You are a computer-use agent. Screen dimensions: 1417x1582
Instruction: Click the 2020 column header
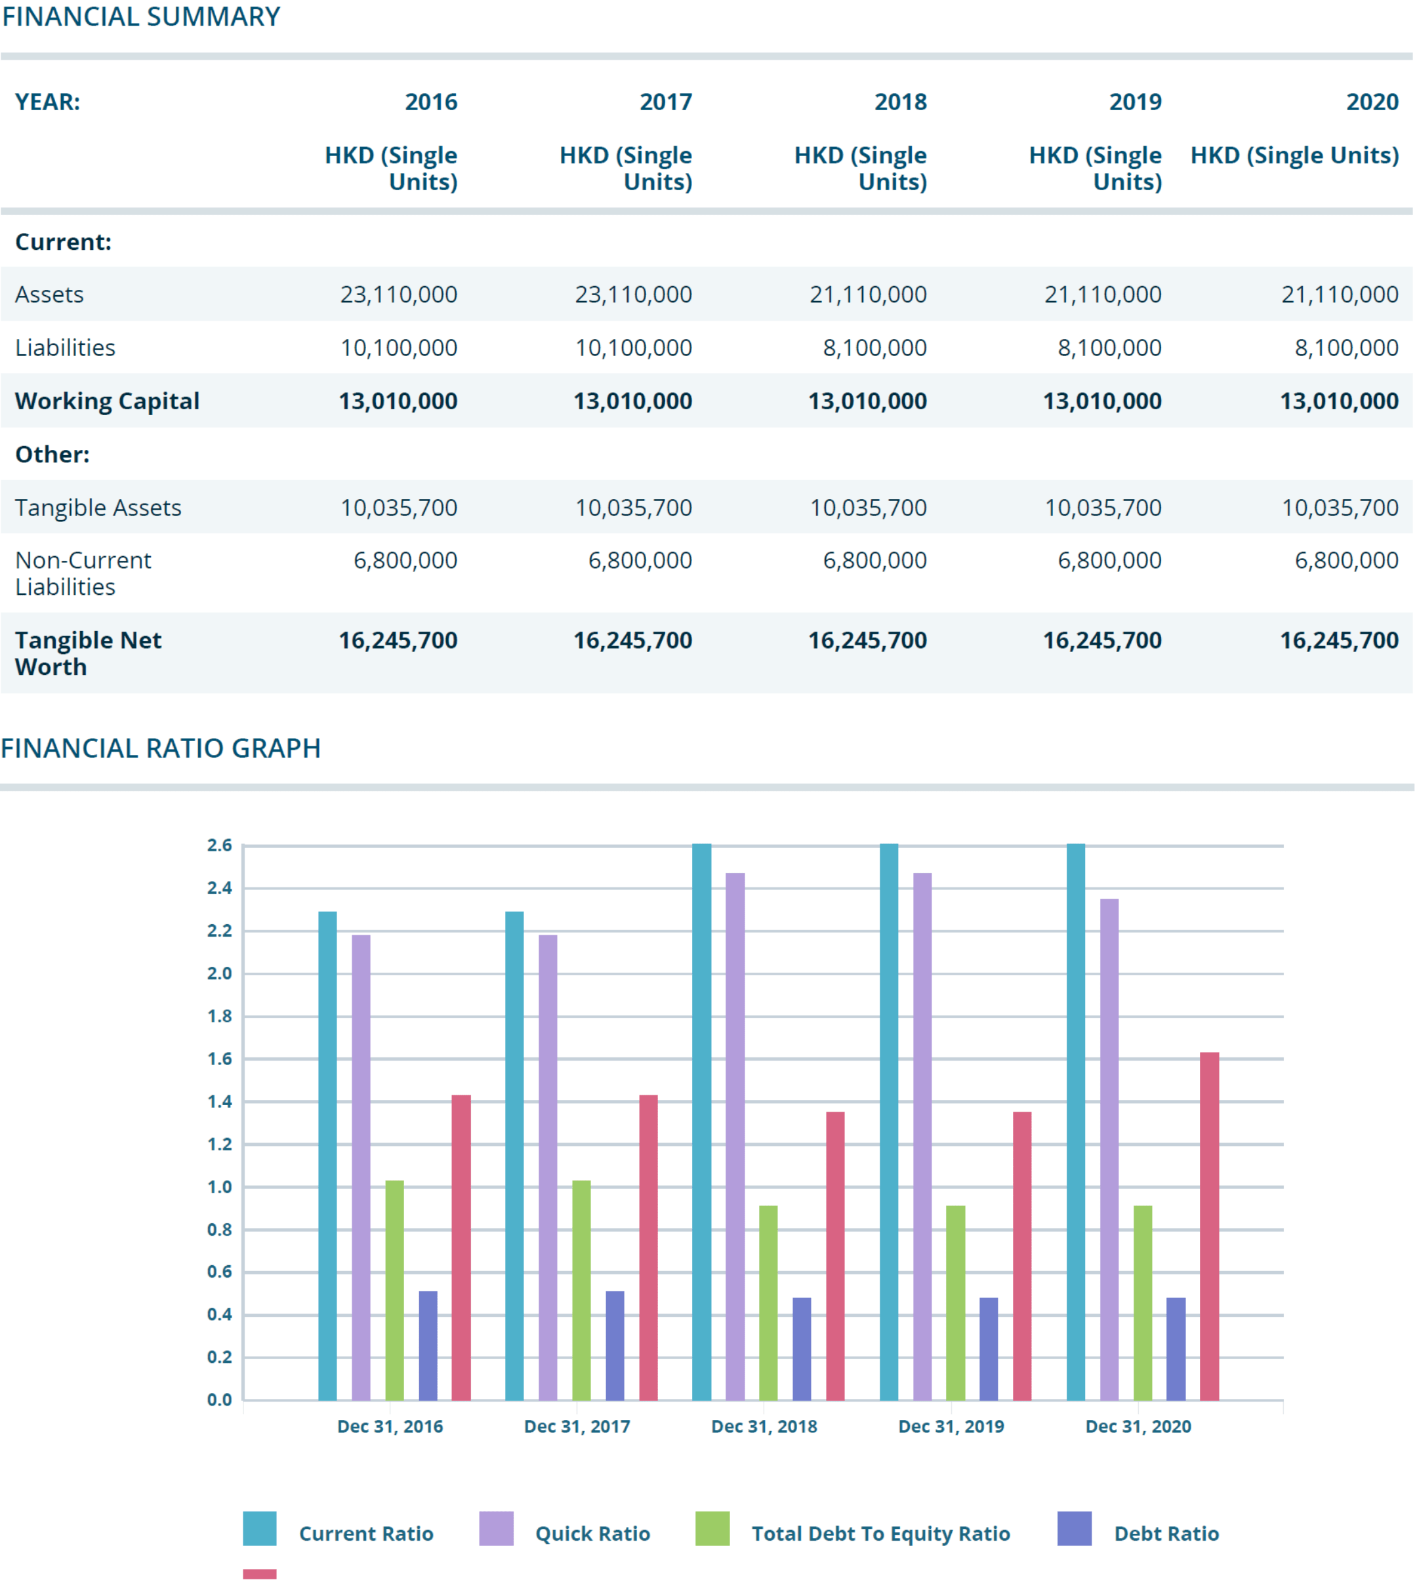tap(1372, 102)
